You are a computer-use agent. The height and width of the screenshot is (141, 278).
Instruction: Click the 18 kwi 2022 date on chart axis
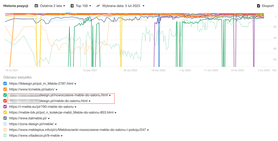click(x=159, y=71)
